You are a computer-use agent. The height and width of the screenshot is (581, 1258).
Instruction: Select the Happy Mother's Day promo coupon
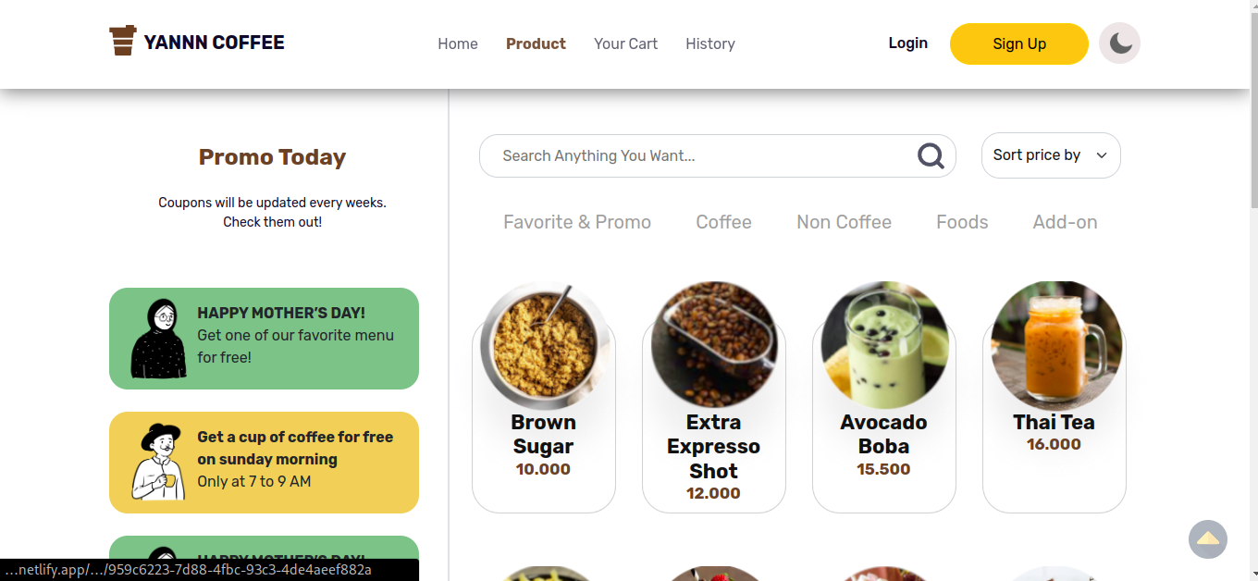[264, 338]
